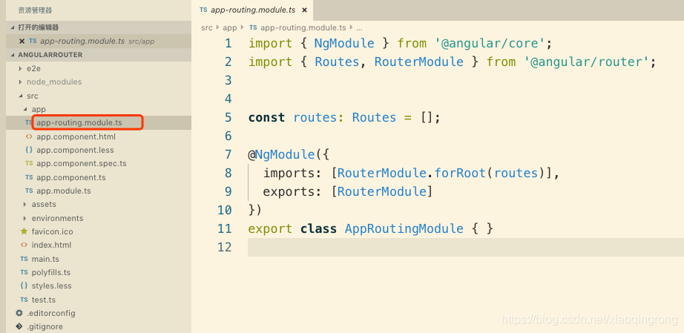Expand the assets folder

click(x=25, y=205)
